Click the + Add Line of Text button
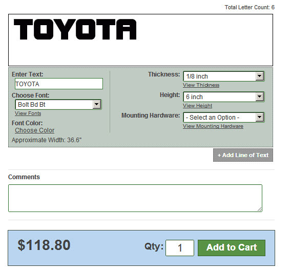The height and width of the screenshot is (269, 291). pos(243,155)
